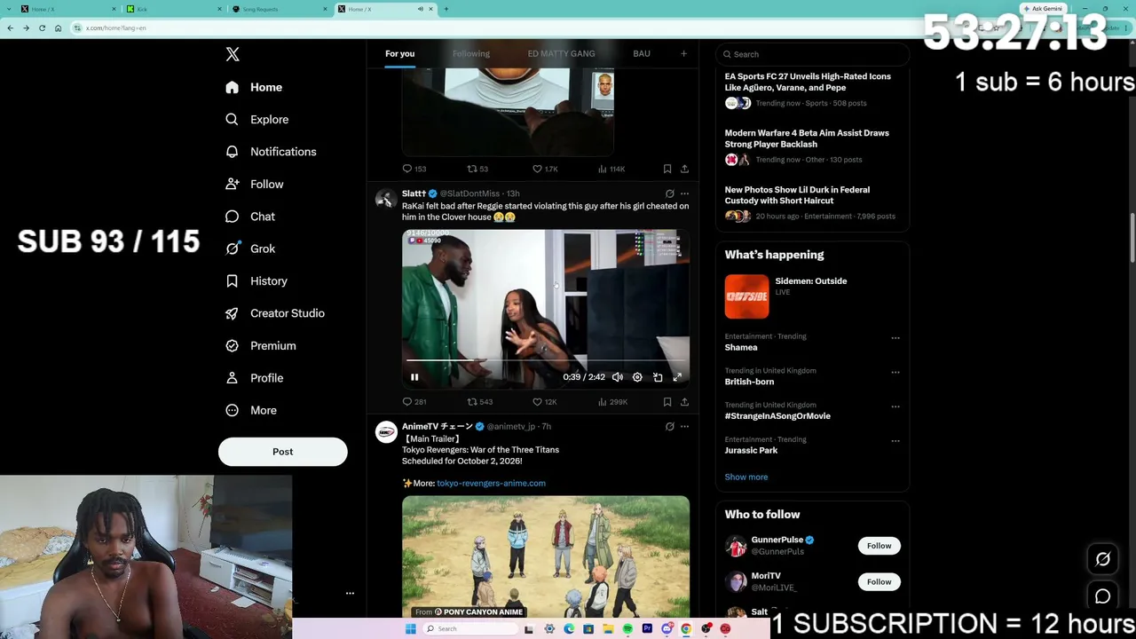Open Creator Studio from the sidebar

pos(275,313)
